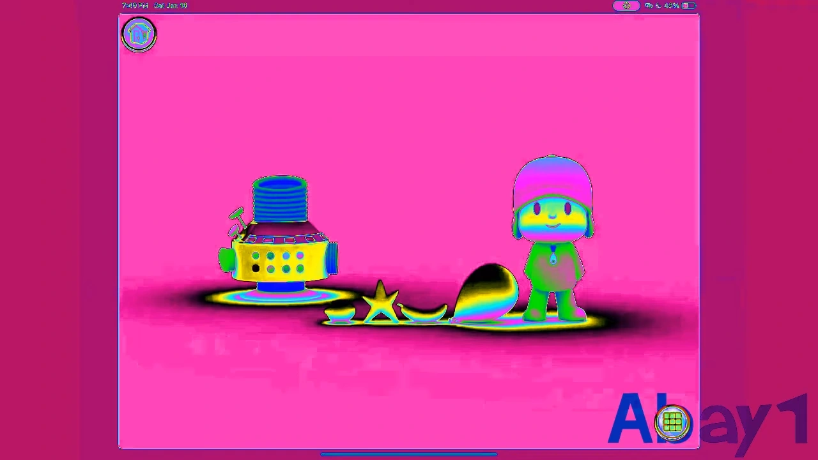Viewport: 818px width, 460px height.
Task: Tap the battery icon in status bar
Action: pyautogui.click(x=688, y=6)
